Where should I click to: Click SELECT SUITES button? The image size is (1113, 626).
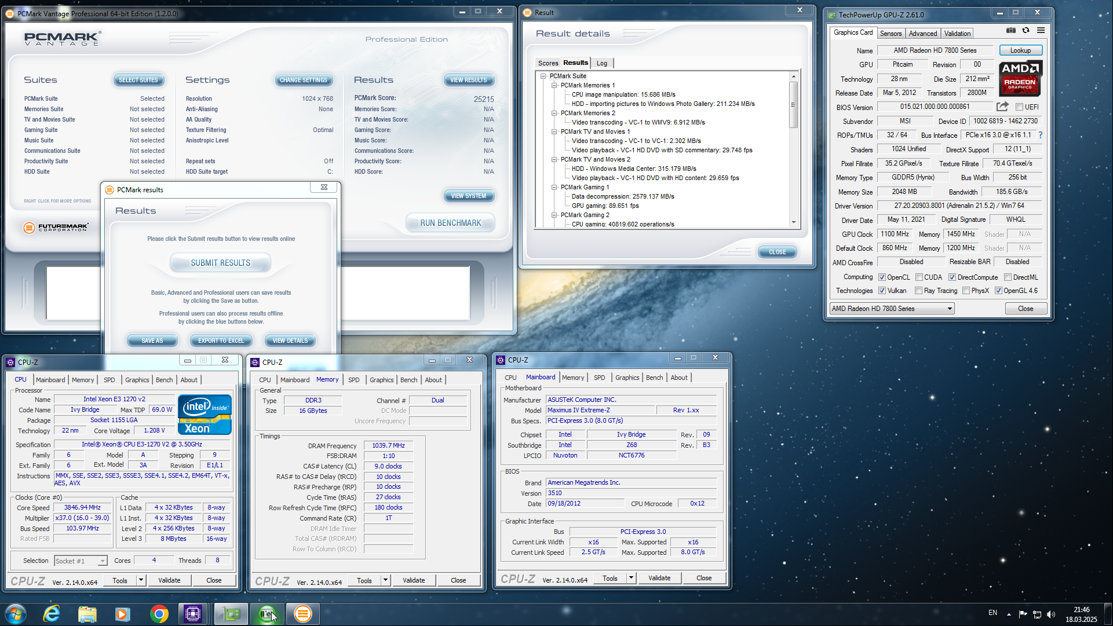pos(138,80)
